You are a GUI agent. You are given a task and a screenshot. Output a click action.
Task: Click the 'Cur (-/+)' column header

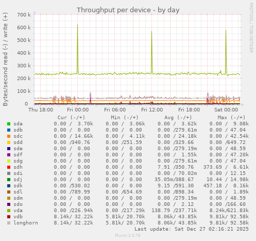(71, 118)
